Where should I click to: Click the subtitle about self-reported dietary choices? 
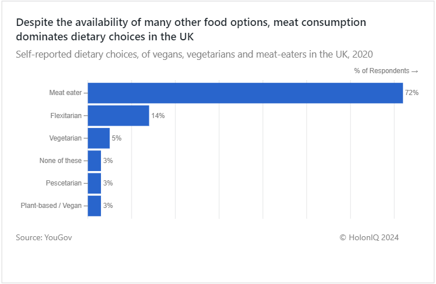(x=194, y=54)
